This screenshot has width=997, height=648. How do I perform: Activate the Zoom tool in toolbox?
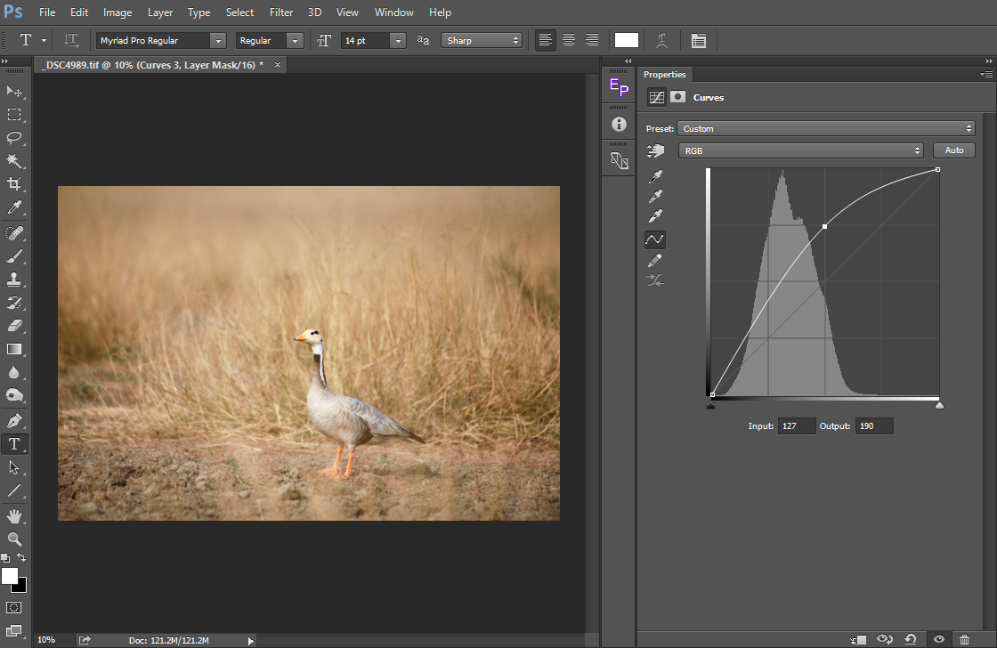[x=14, y=539]
